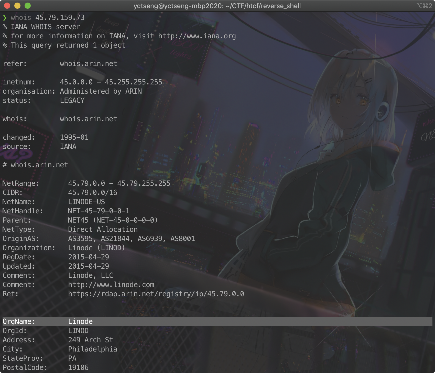Viewport: 435px width, 373px height.
Task: Click Parent NET45 (NET-45-0-0-0-0)
Action: 113,220
